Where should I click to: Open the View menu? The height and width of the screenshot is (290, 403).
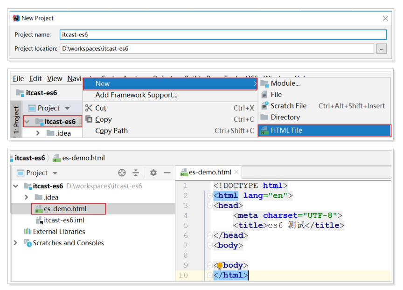[55, 79]
